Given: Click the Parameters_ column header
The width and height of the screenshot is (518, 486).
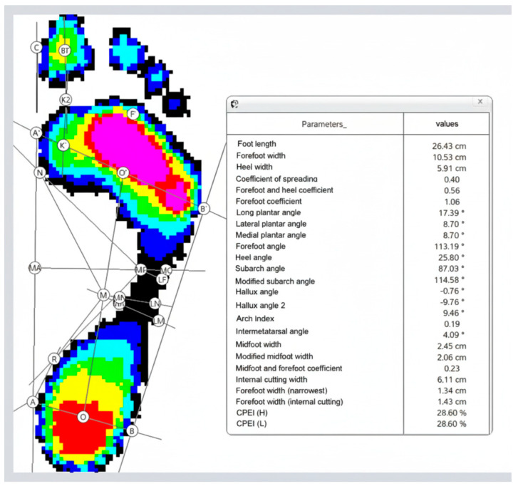Looking at the screenshot, I should (x=324, y=124).
